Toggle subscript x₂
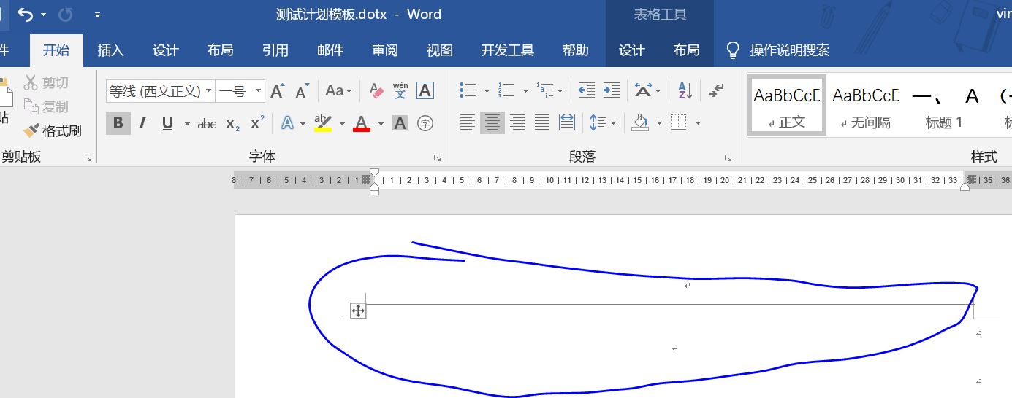Screen dimensions: 1012x398 (x=232, y=124)
